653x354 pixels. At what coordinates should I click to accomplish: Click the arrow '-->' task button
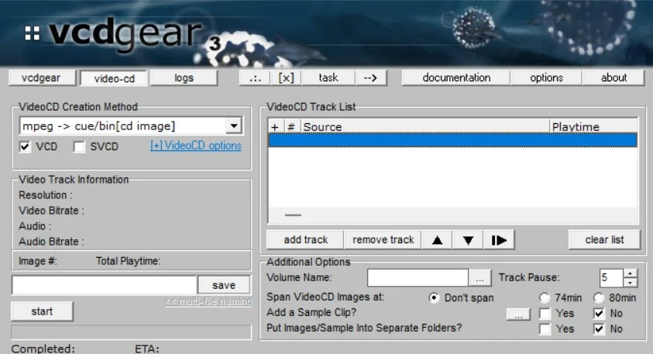(x=370, y=78)
